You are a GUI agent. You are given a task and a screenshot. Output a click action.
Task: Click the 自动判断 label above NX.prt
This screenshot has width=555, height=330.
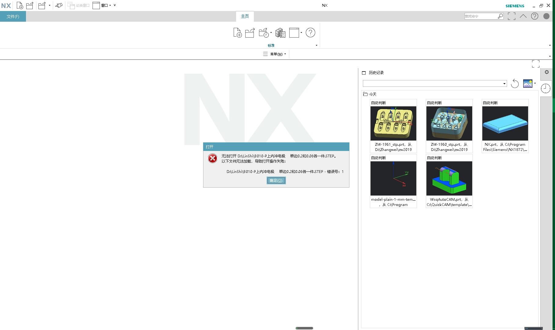(490, 103)
